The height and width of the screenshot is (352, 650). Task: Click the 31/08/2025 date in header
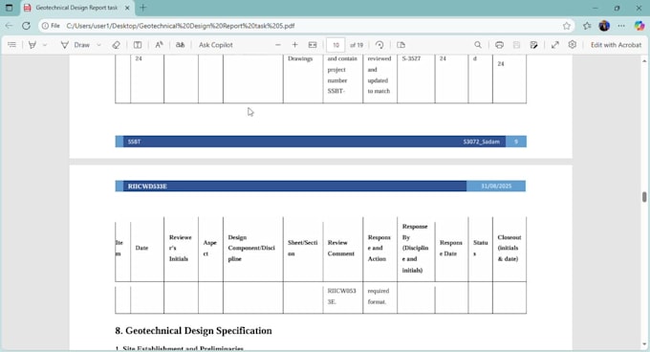pyautogui.click(x=496, y=187)
